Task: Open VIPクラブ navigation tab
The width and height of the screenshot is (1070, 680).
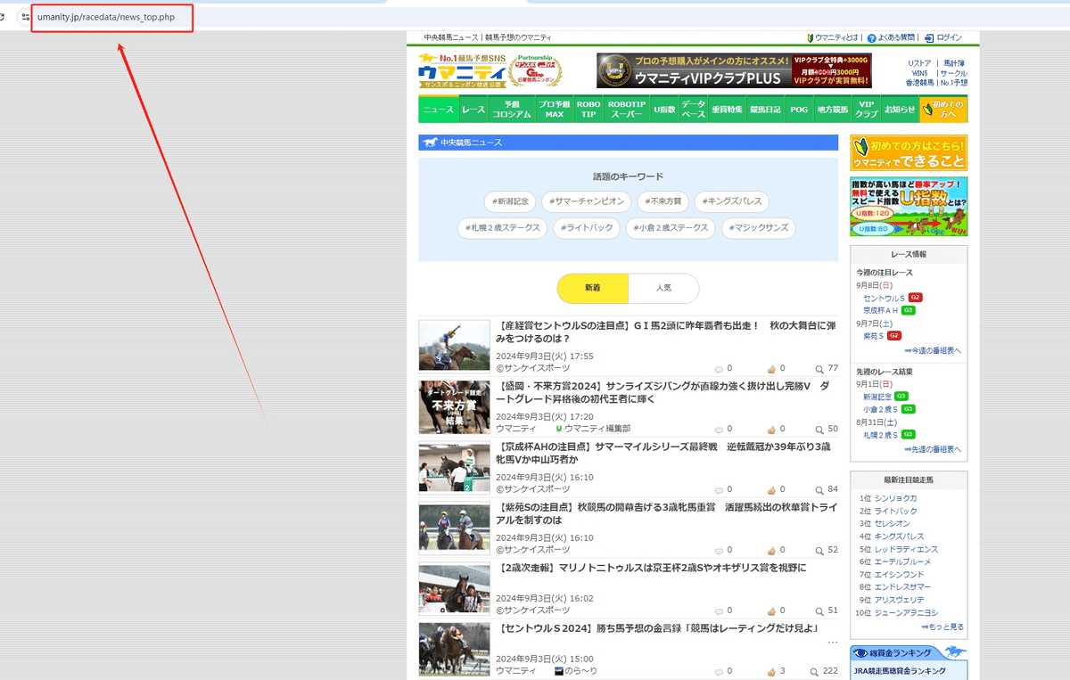Action: point(867,109)
